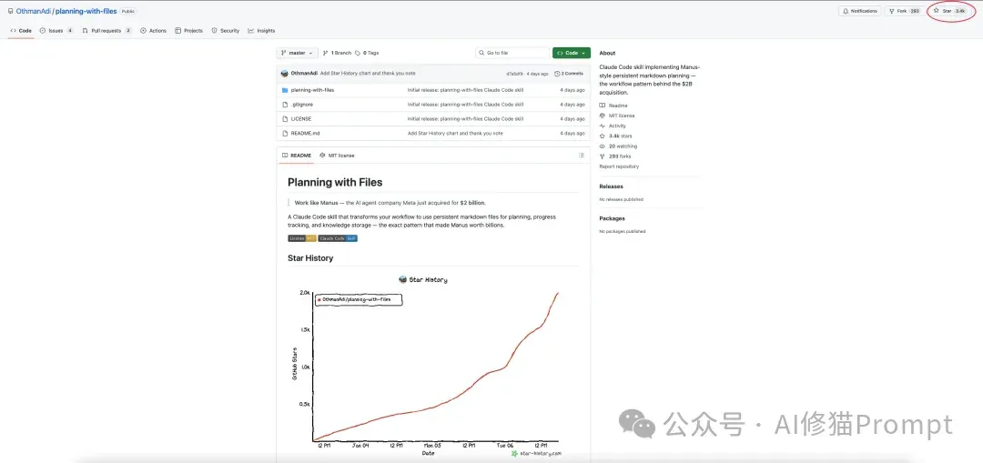Click the Report repository link
Screen dimensions: 983x463
click(620, 166)
